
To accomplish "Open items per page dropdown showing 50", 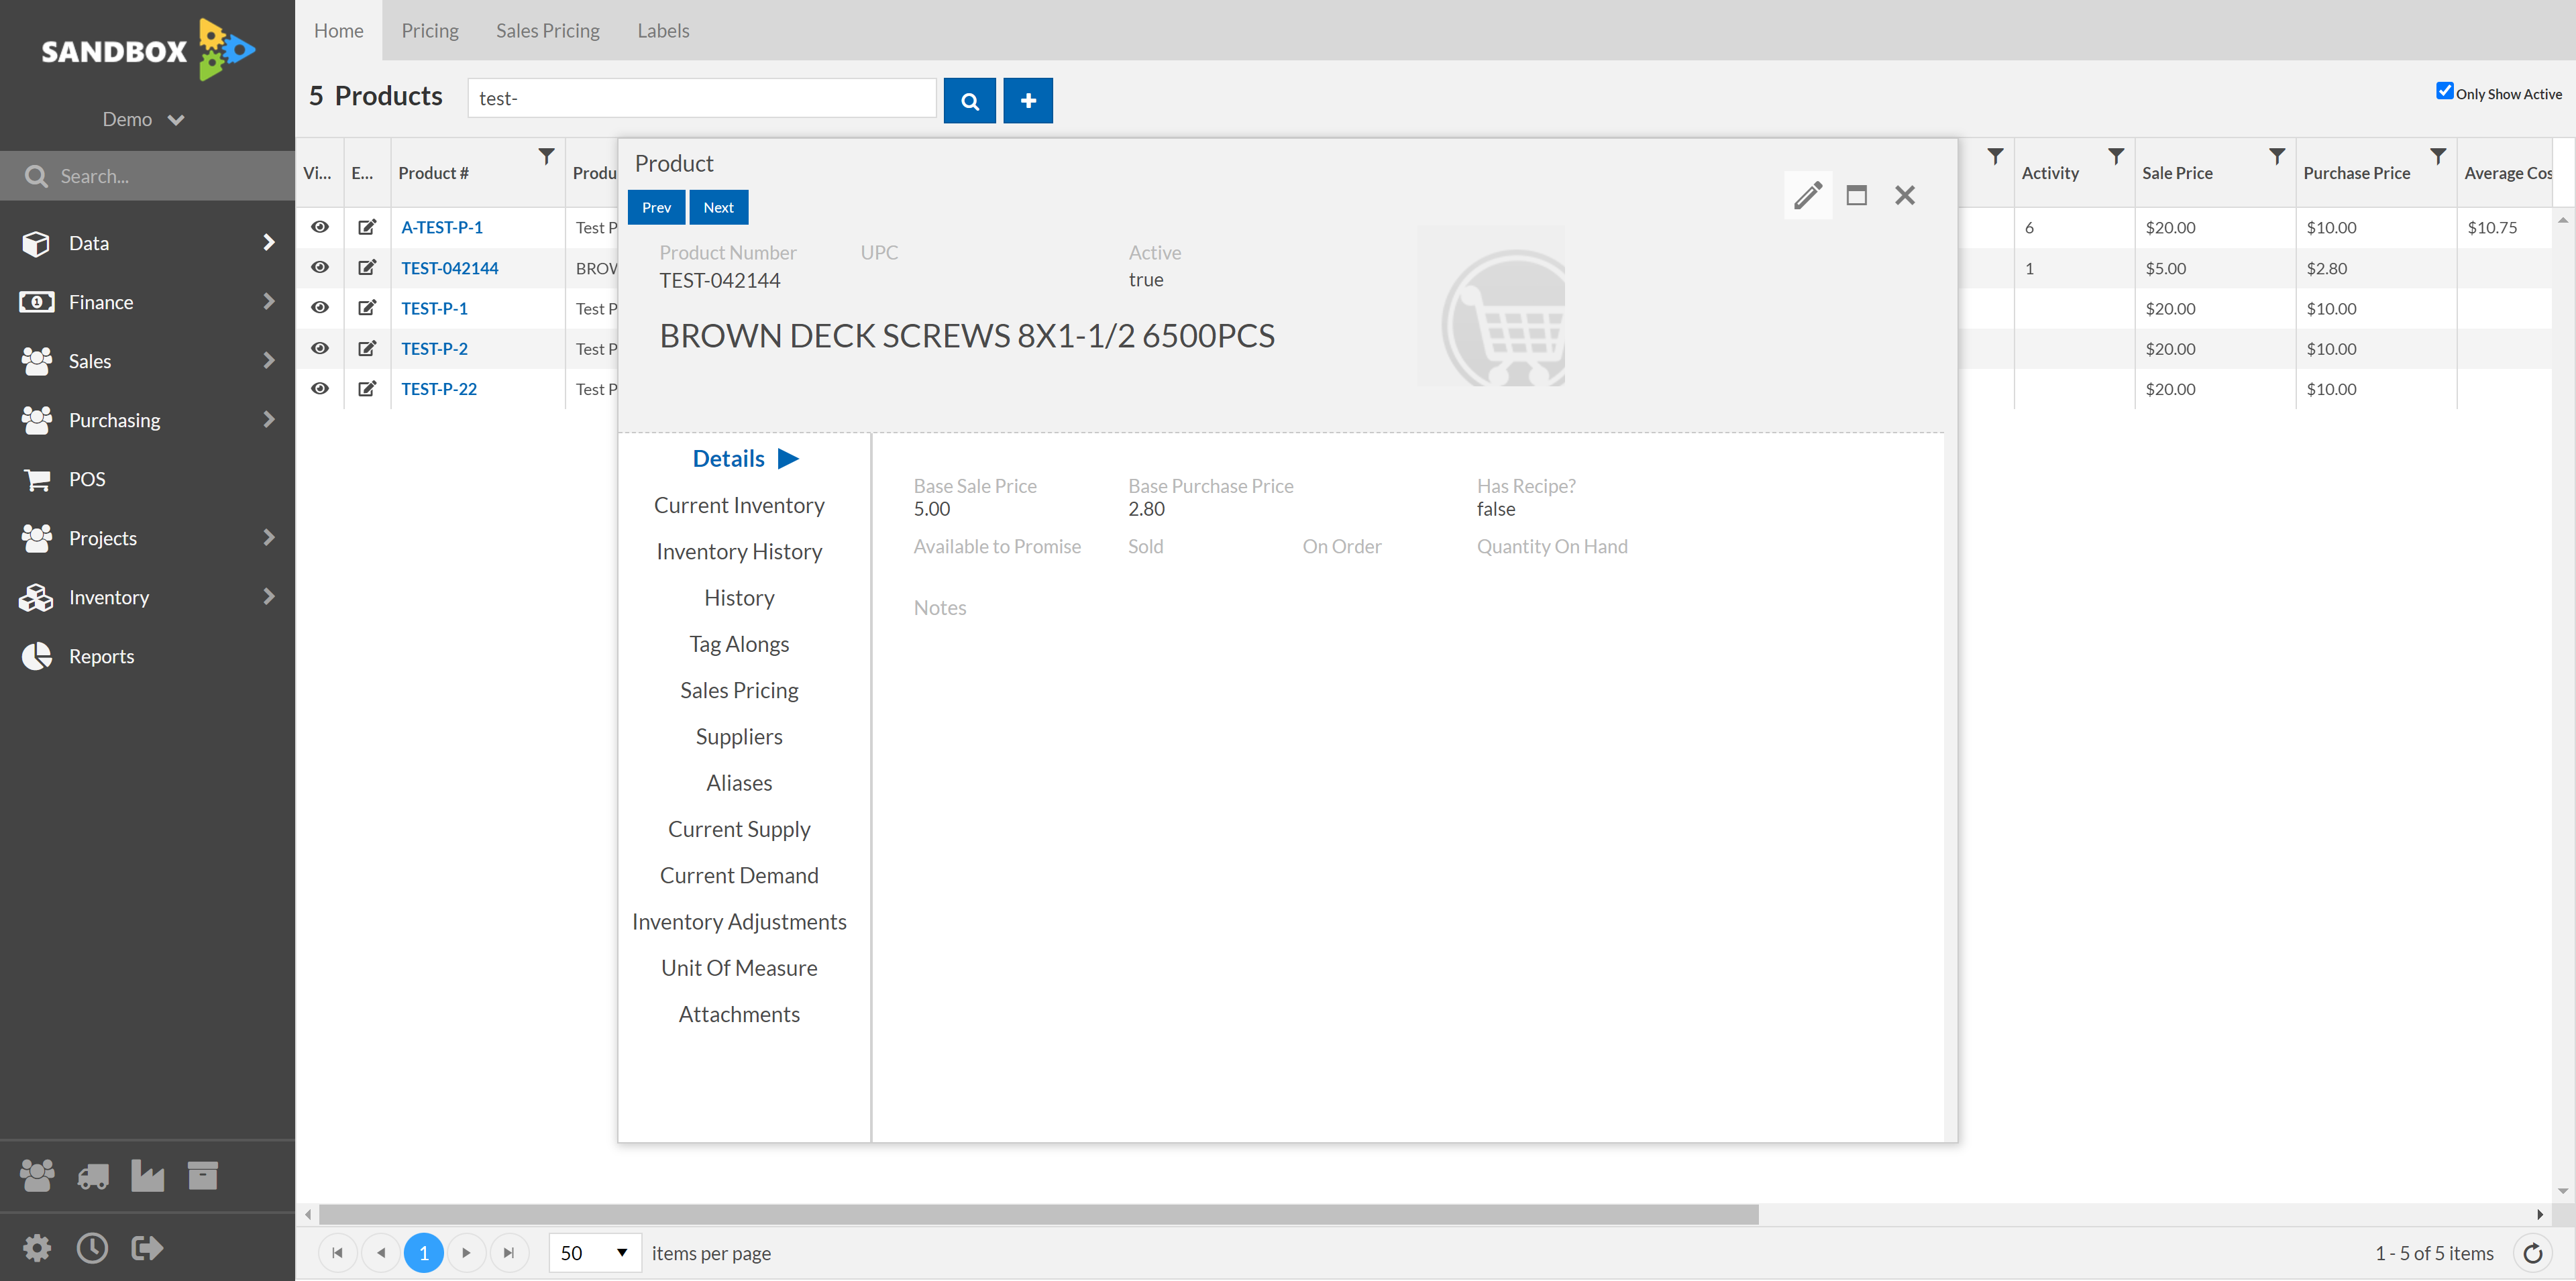I will click(595, 1253).
